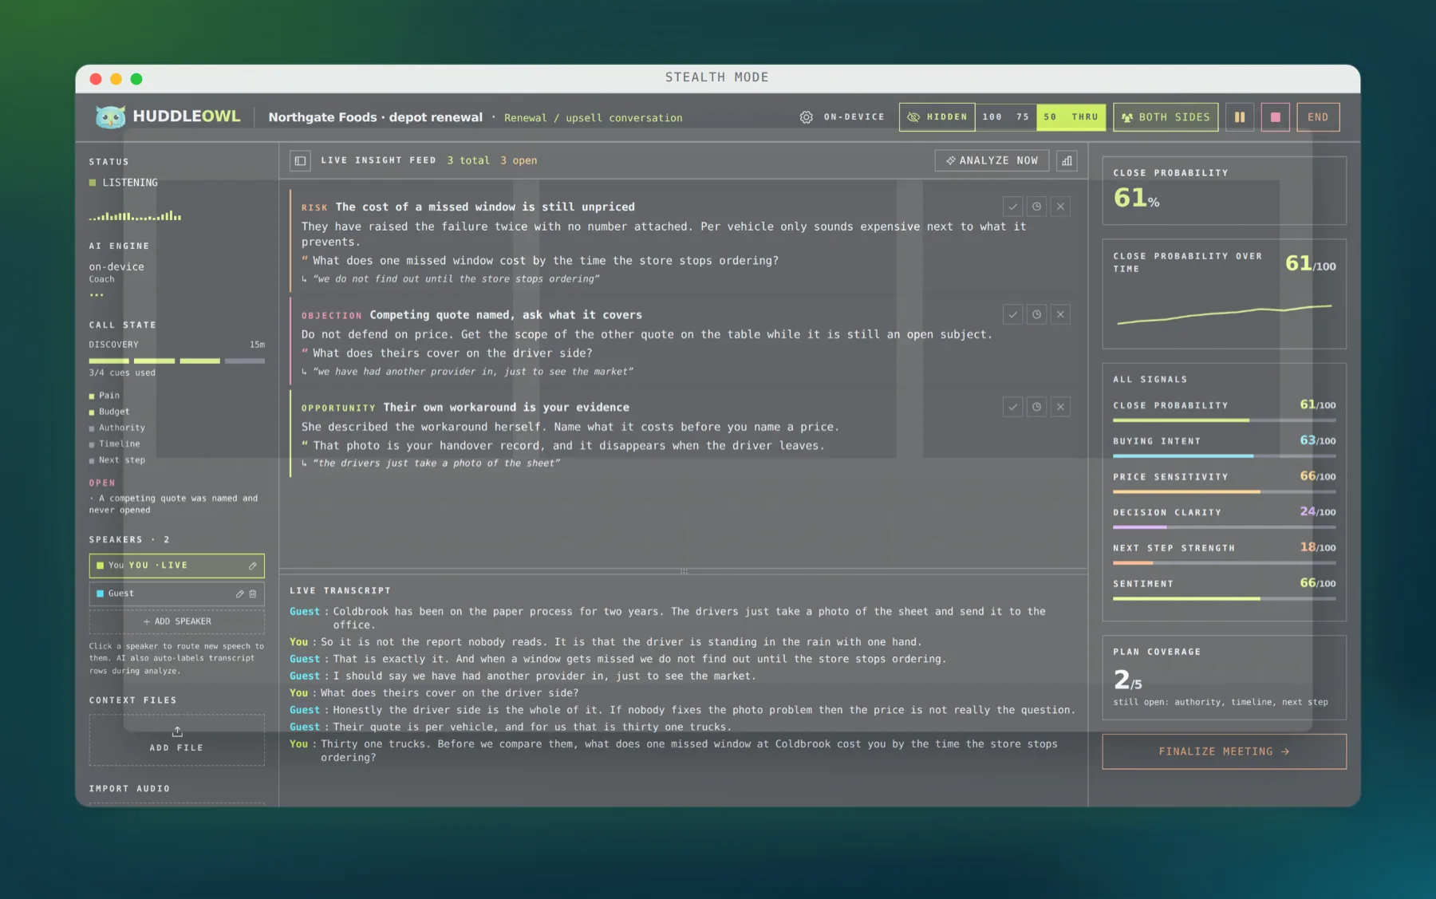Open the Renewal / upsell conversation selector

(x=594, y=118)
